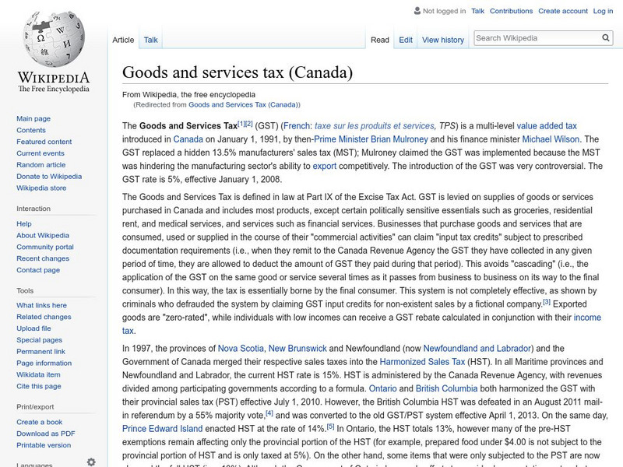Viewport: 623px width, 467px height.
Task: Open the Printable version
Action: coord(44,444)
